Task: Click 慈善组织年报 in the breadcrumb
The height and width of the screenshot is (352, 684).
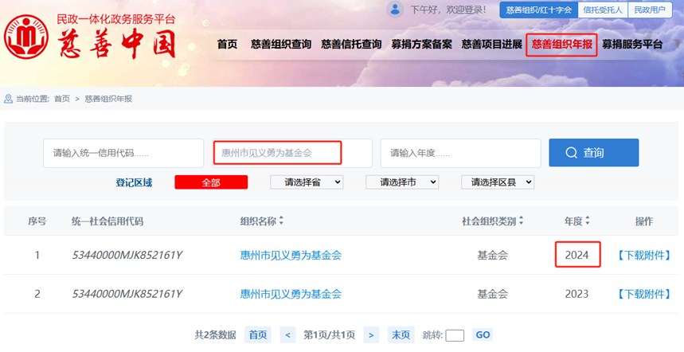Action: tap(108, 99)
